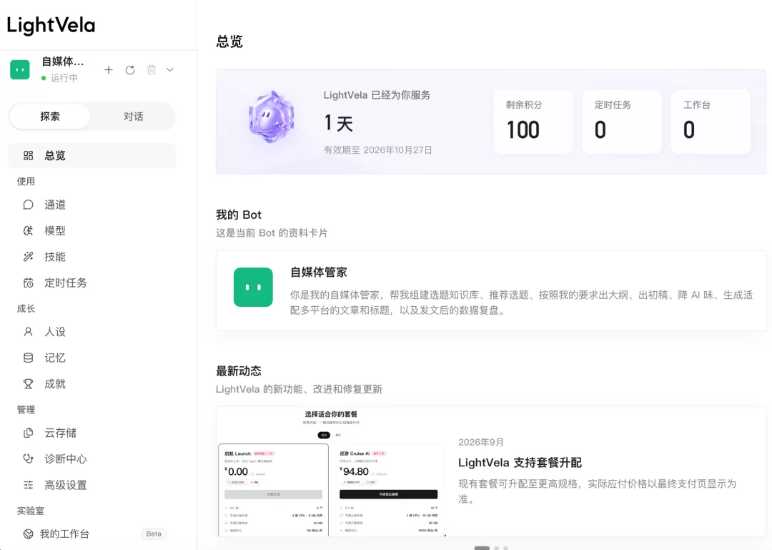772x550 pixels.
Task: Click the 我的工作台 globe icon
Action: click(28, 534)
